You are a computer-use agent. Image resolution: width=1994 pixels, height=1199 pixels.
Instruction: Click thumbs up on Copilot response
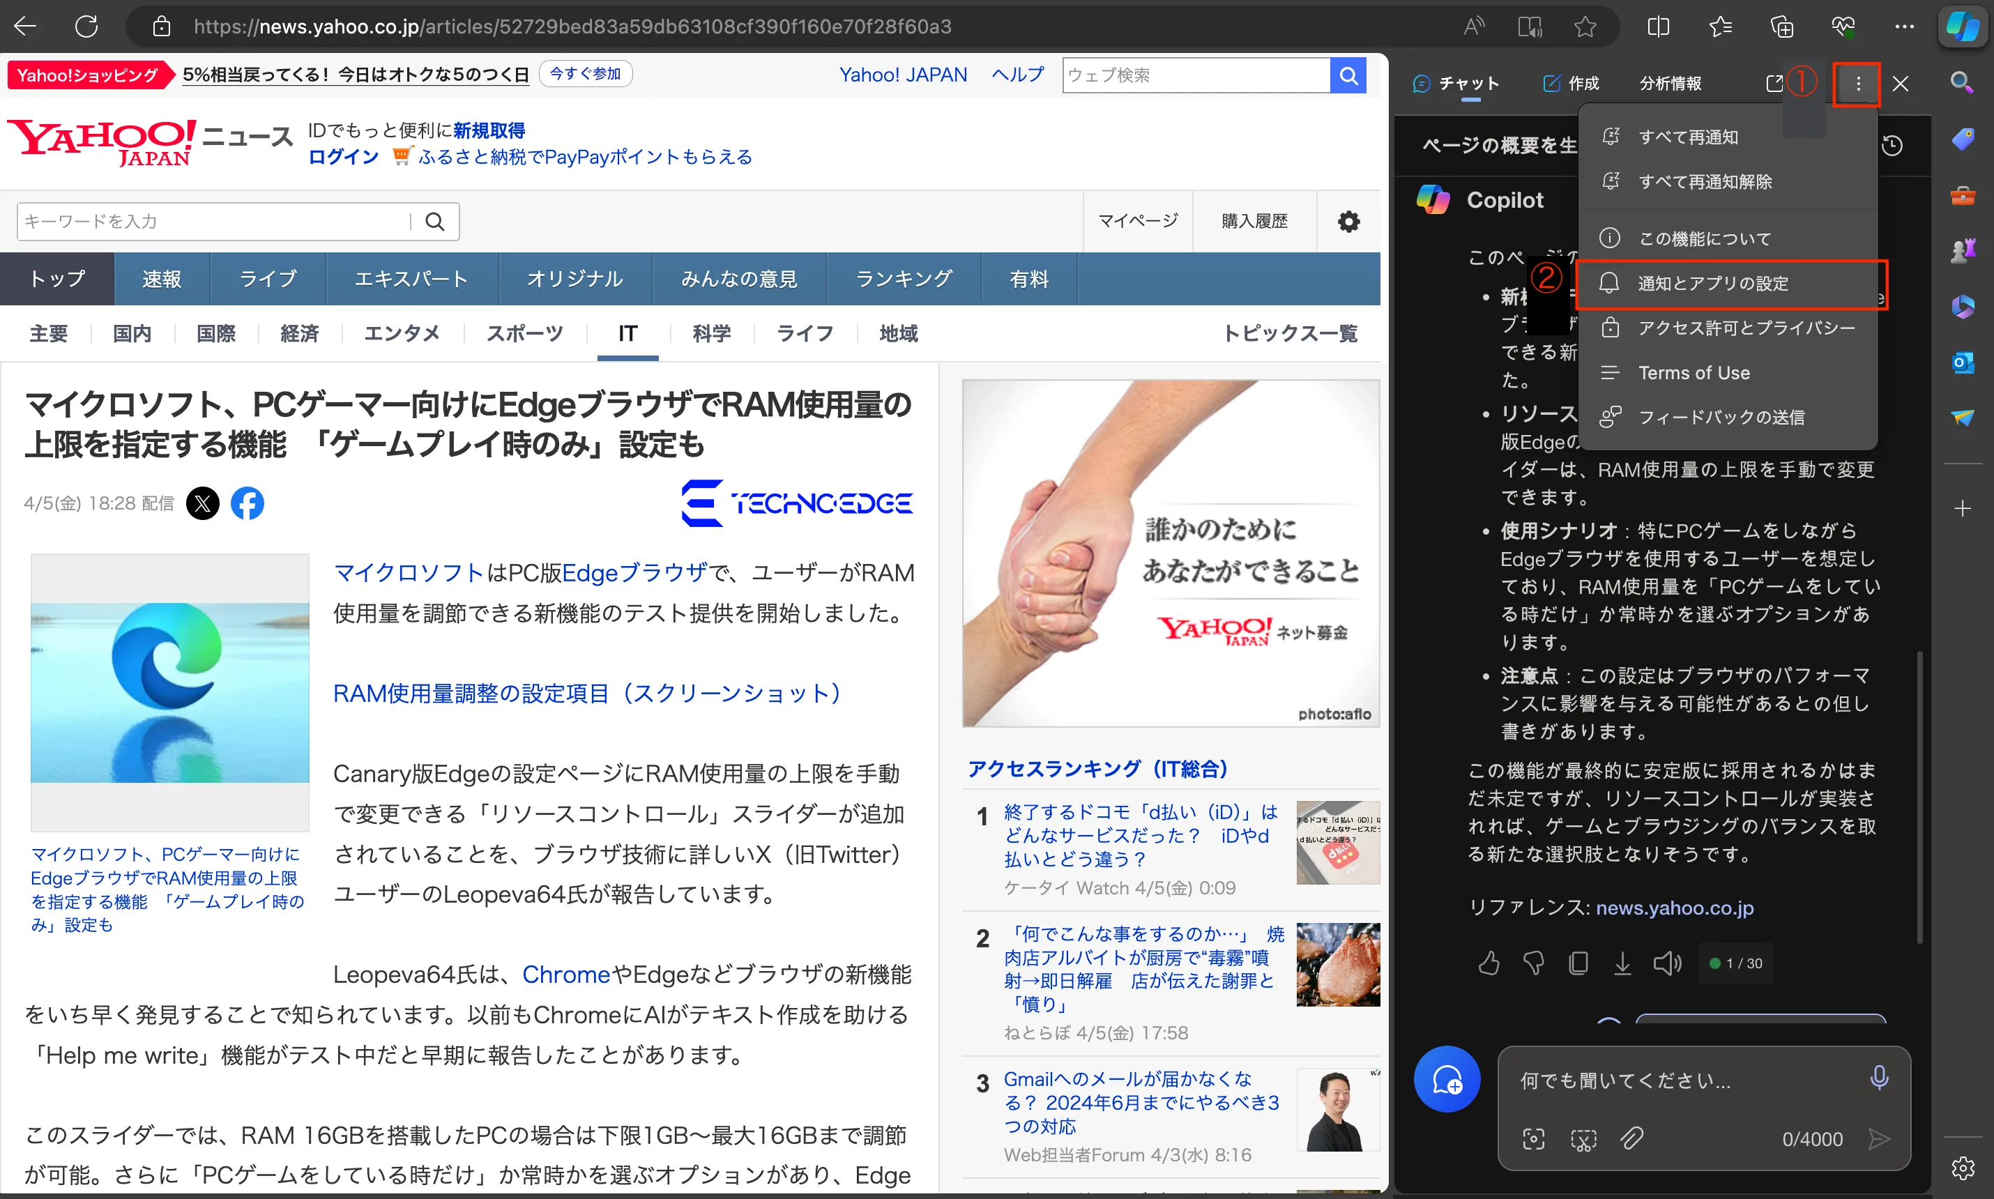pyautogui.click(x=1489, y=963)
